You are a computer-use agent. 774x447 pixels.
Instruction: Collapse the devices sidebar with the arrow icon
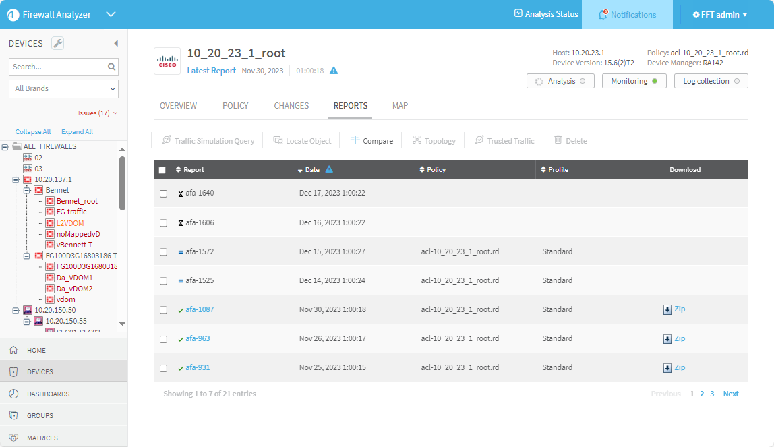pyautogui.click(x=115, y=44)
